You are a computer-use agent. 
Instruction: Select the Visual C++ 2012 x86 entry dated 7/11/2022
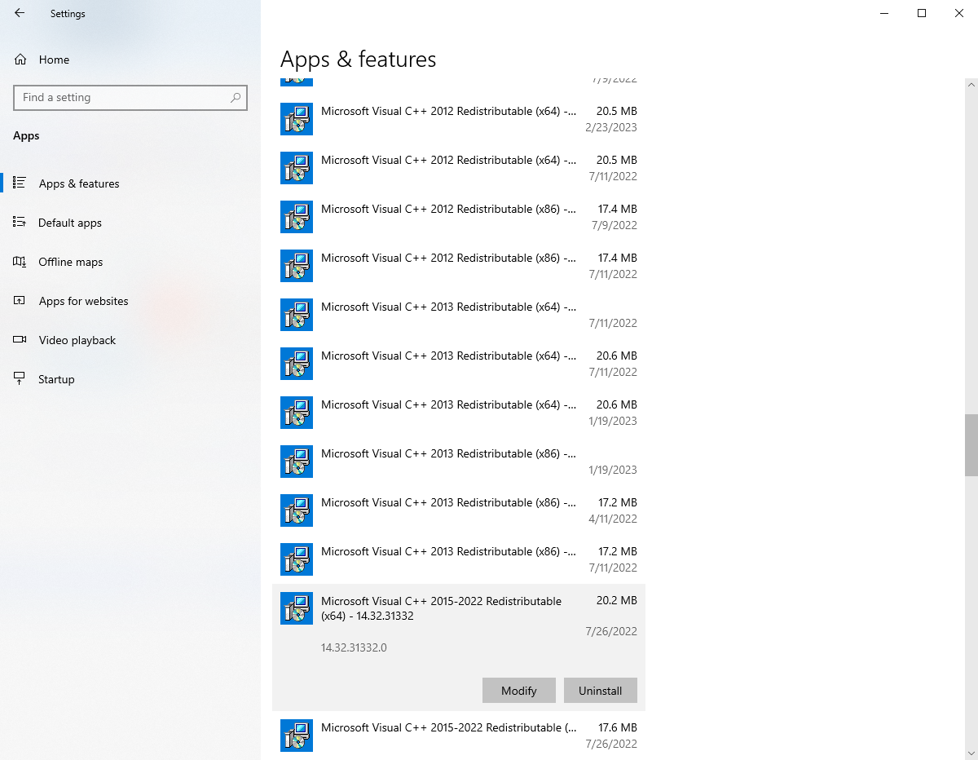click(459, 266)
